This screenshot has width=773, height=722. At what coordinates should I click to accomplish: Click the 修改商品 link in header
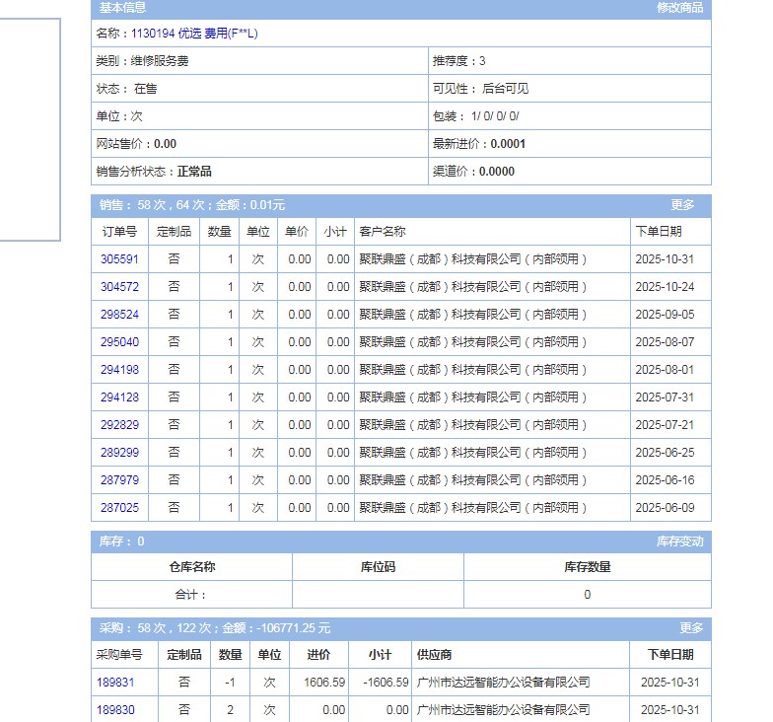point(679,8)
